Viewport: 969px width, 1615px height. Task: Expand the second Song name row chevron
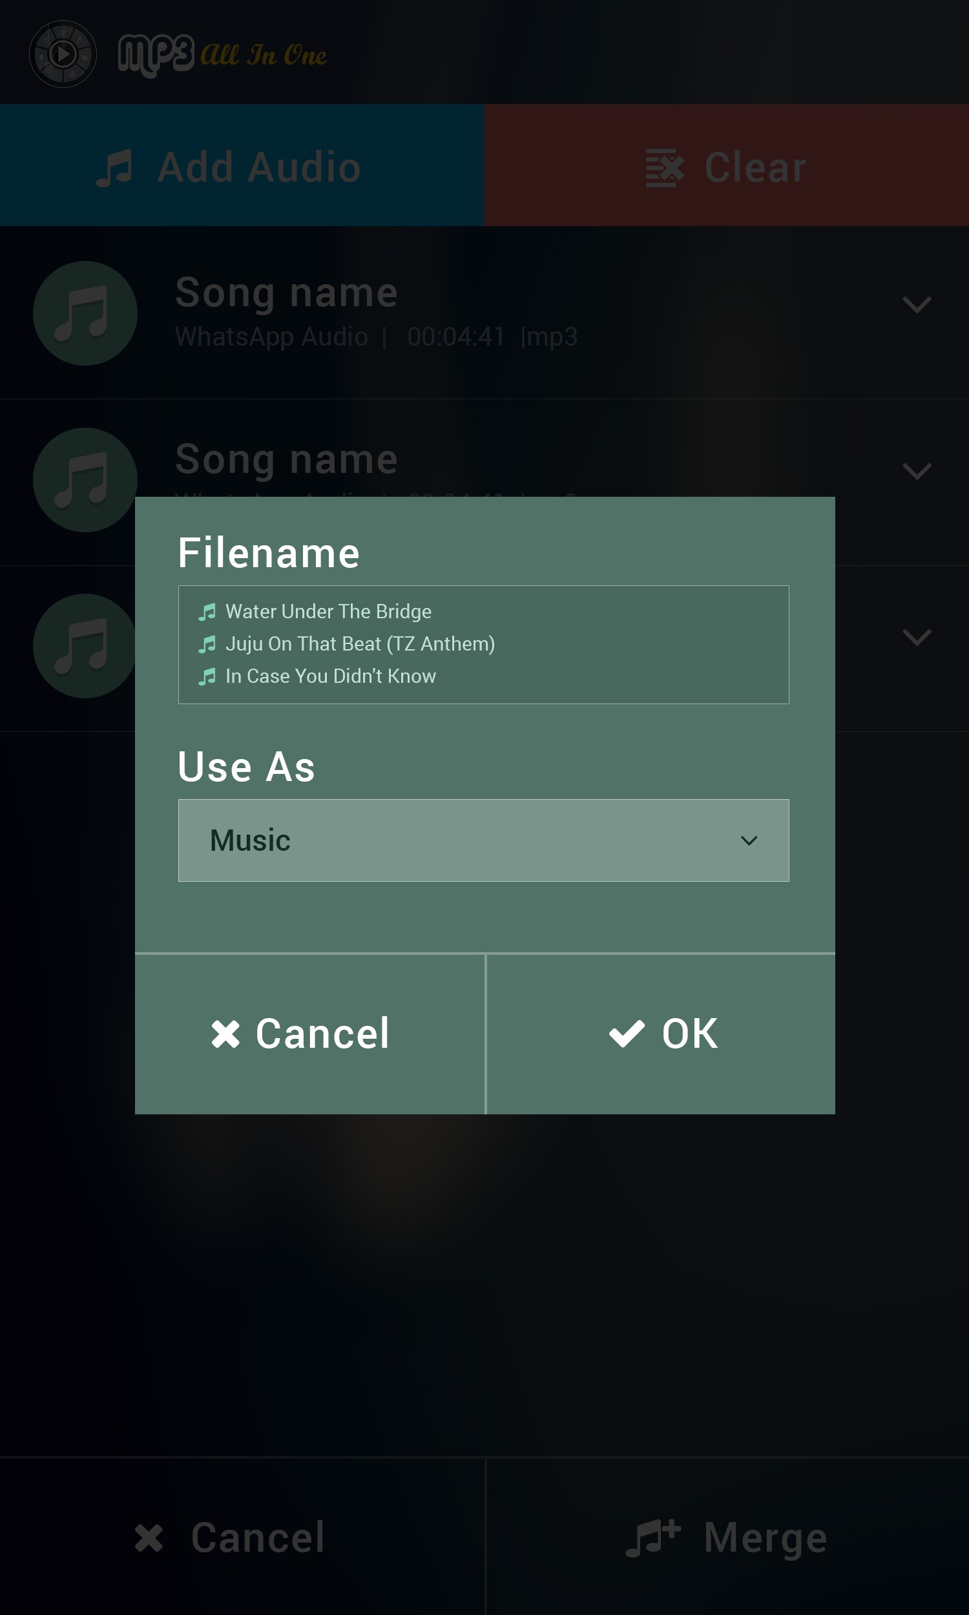916,471
